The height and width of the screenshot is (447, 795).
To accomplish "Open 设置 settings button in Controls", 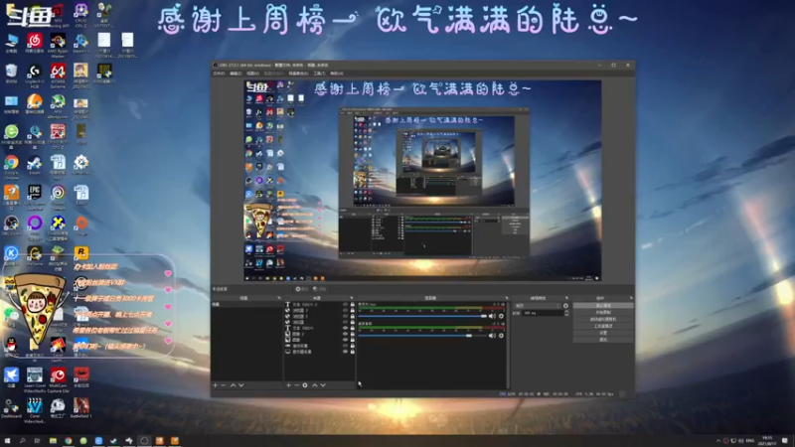I will [x=603, y=333].
